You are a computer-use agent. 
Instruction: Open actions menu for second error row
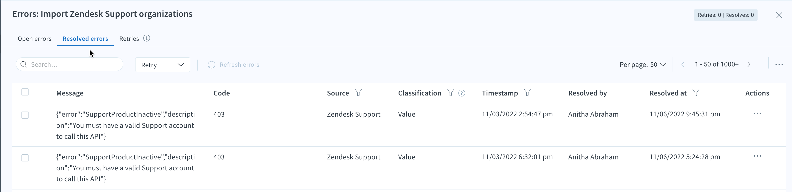[x=757, y=156]
